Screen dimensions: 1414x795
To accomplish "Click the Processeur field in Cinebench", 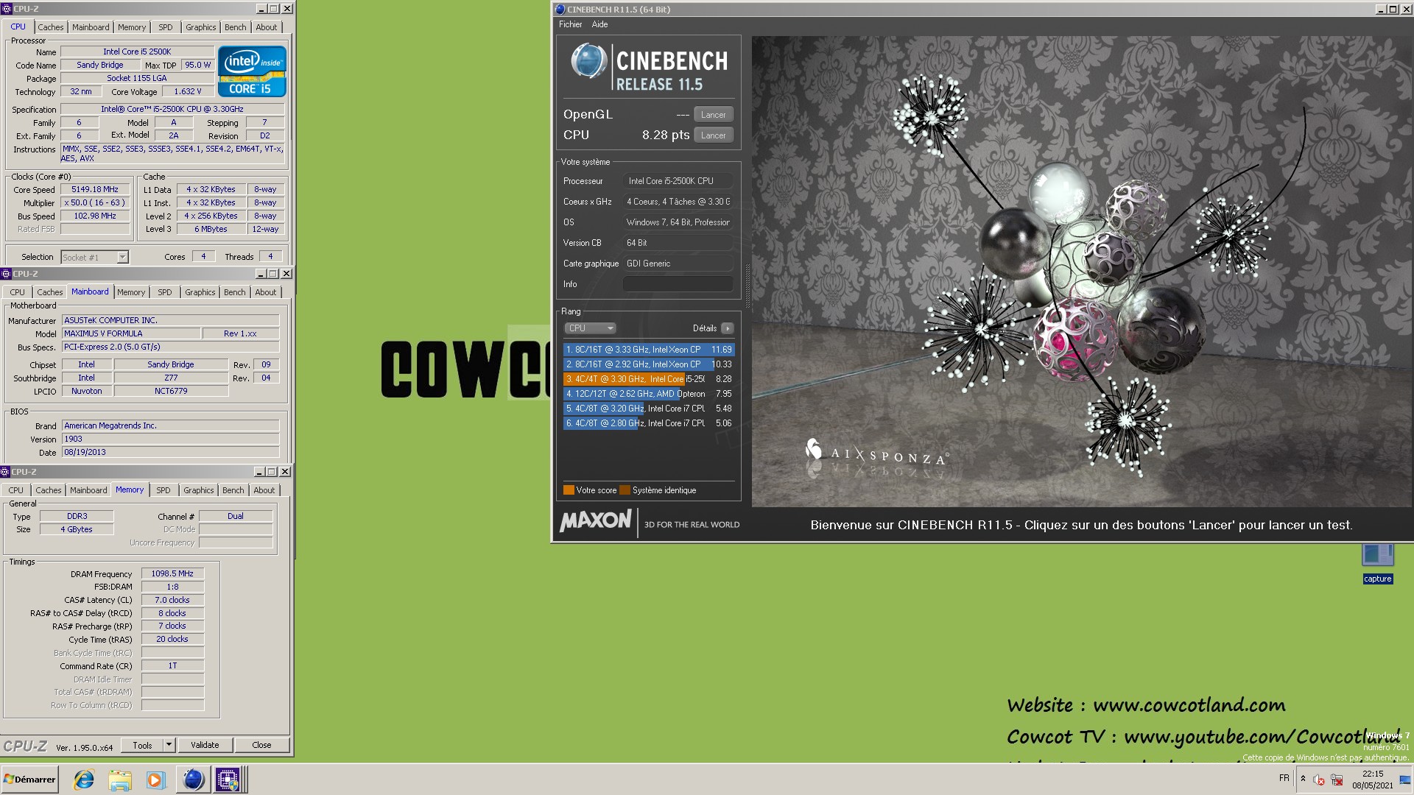I will [678, 181].
